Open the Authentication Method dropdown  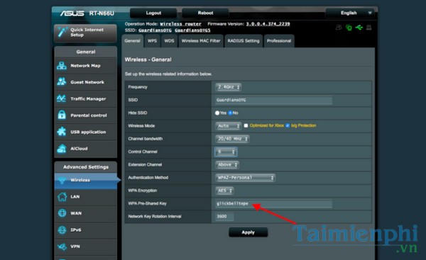point(246,178)
